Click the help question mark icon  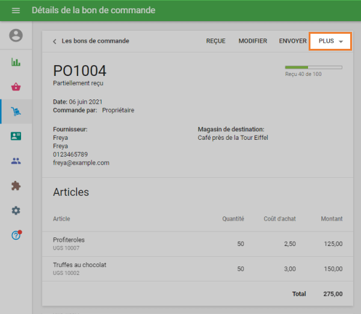(16, 235)
